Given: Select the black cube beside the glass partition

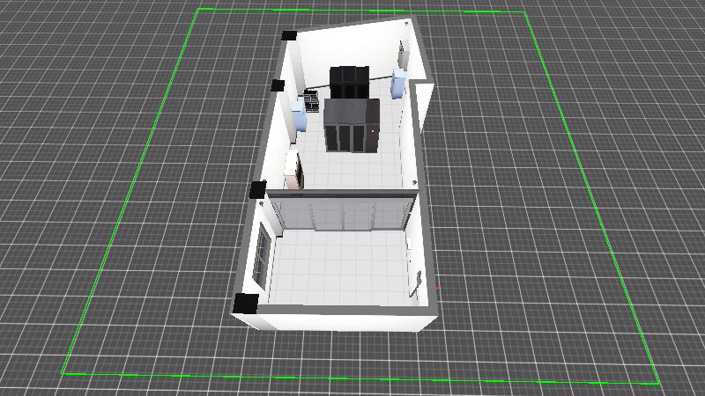Looking at the screenshot, I should (258, 189).
